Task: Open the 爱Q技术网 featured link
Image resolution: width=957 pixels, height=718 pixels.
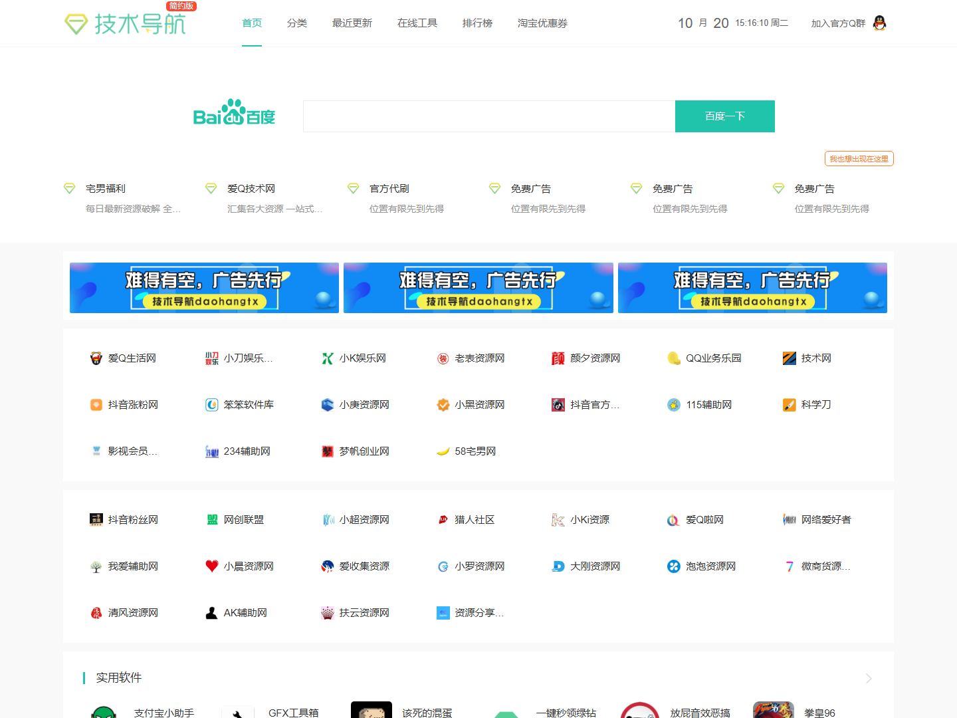Action: pos(251,189)
